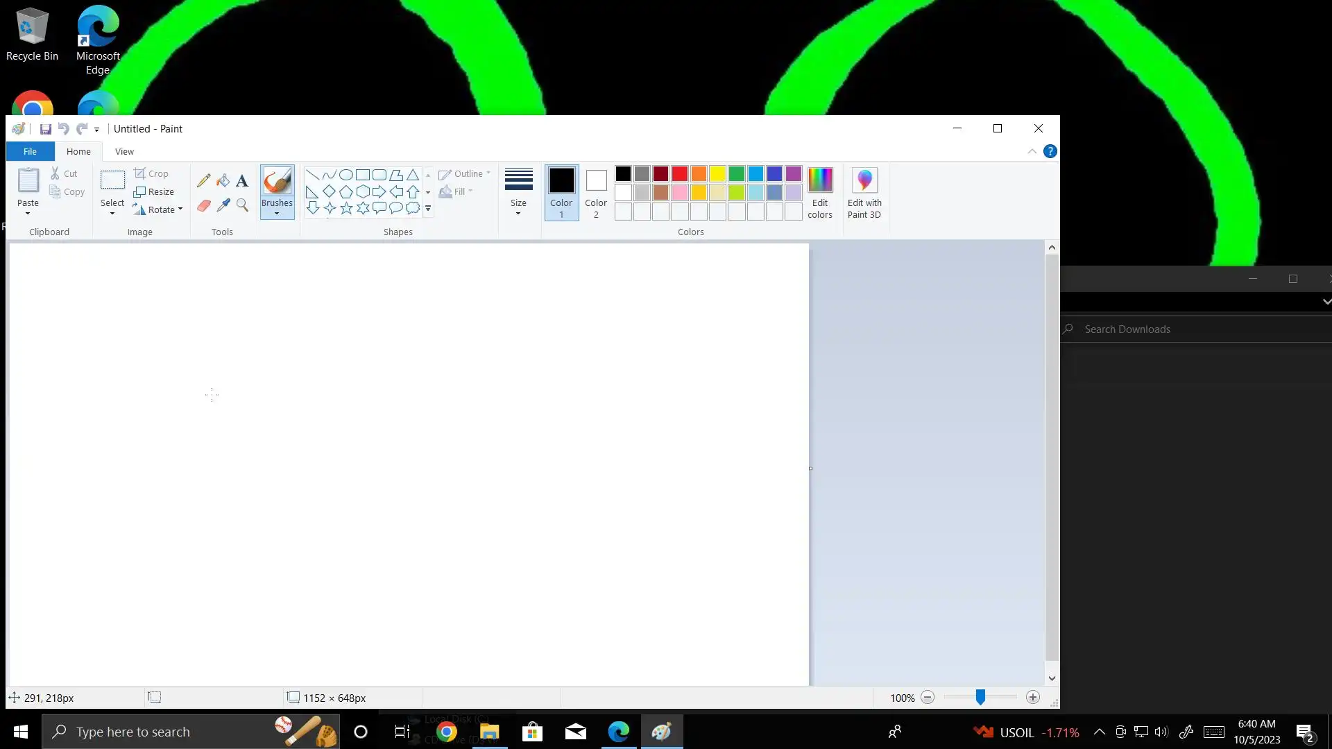Open the Brushes dropdown arrow
Viewport: 1332px width, 749px height.
277,213
